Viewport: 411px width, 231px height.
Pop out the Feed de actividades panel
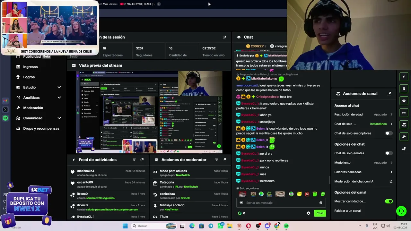tap(142, 160)
